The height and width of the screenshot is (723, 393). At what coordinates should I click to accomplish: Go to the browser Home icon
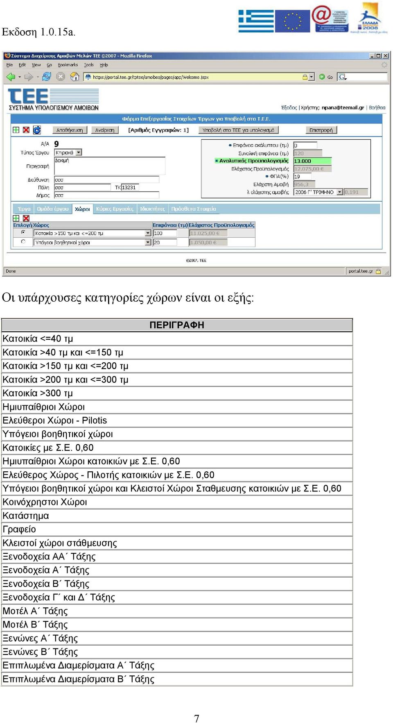75,77
